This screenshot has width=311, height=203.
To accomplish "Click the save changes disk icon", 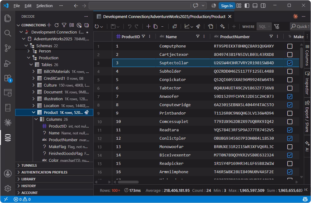I will pyautogui.click(x=113, y=26).
